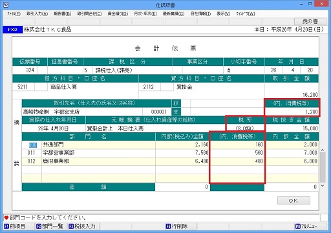This screenshot has width=331, height=233.
Task: Confirm the voucher with OK button
Action: 294,201
